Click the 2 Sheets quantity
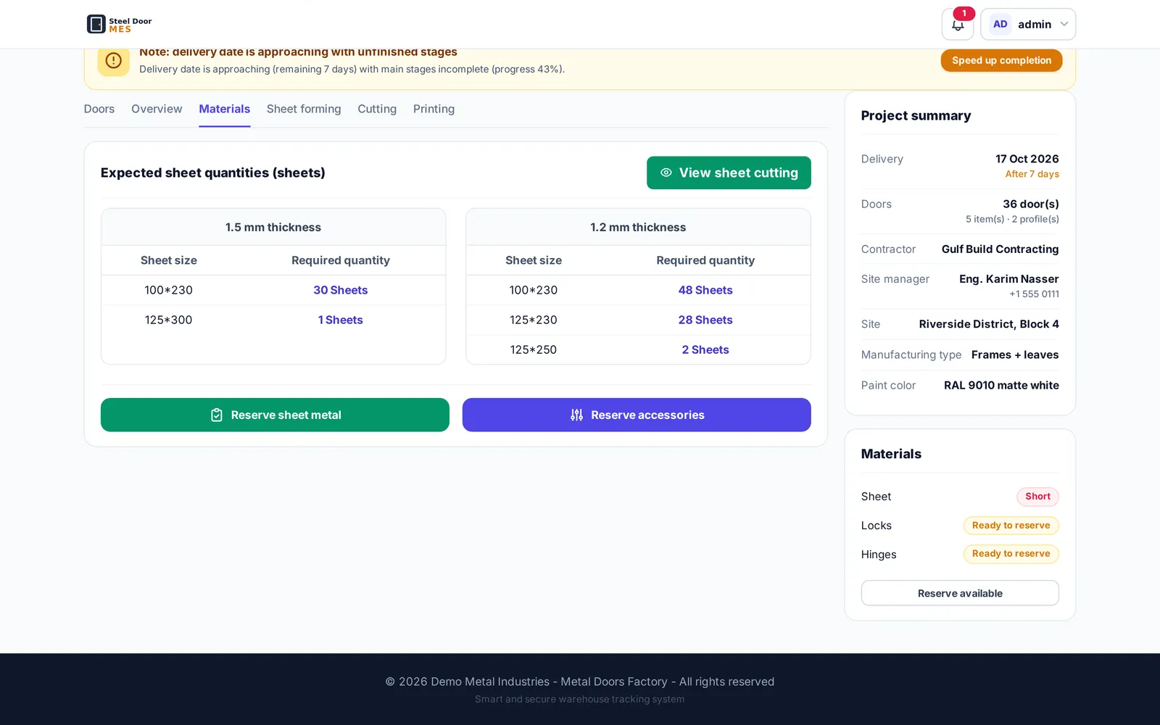Viewport: 1160px width, 725px height. 705,349
